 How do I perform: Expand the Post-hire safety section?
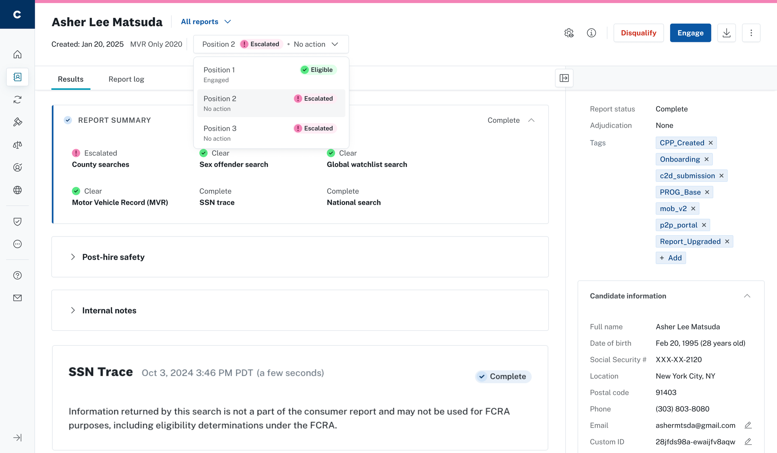[x=73, y=257]
